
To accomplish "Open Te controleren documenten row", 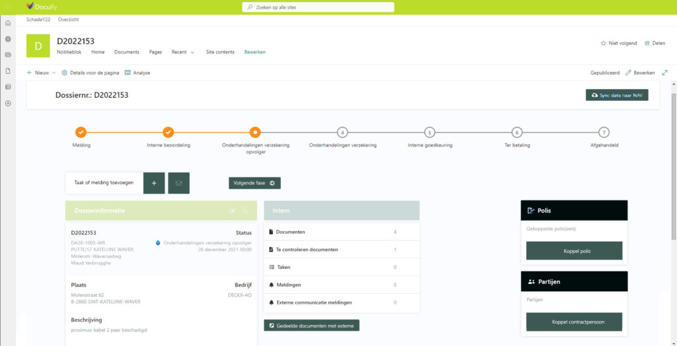I will [342, 250].
